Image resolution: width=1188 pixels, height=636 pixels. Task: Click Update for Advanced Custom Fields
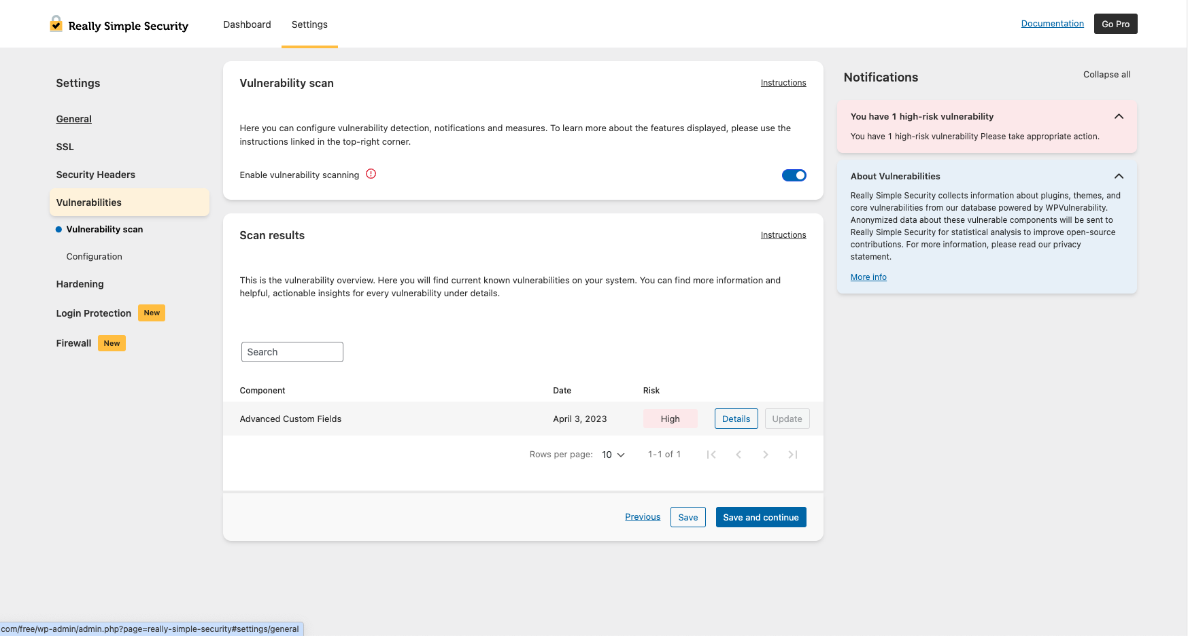click(787, 419)
